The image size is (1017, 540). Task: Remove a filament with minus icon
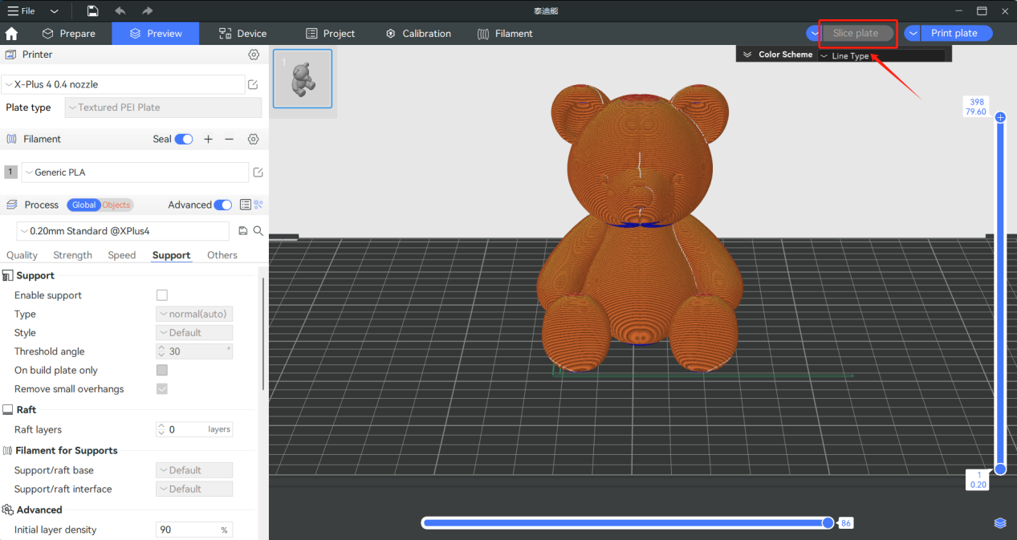coord(229,139)
